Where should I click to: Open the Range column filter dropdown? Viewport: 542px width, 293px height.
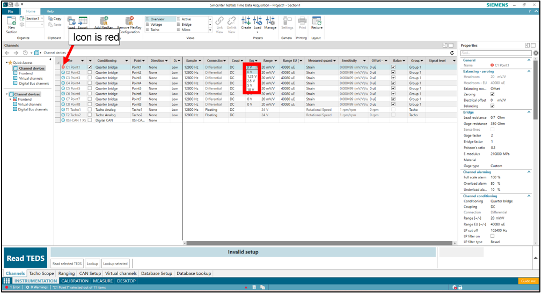pyautogui.click(x=275, y=61)
